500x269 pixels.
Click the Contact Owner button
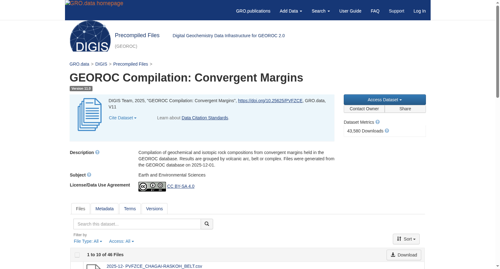[364, 109]
